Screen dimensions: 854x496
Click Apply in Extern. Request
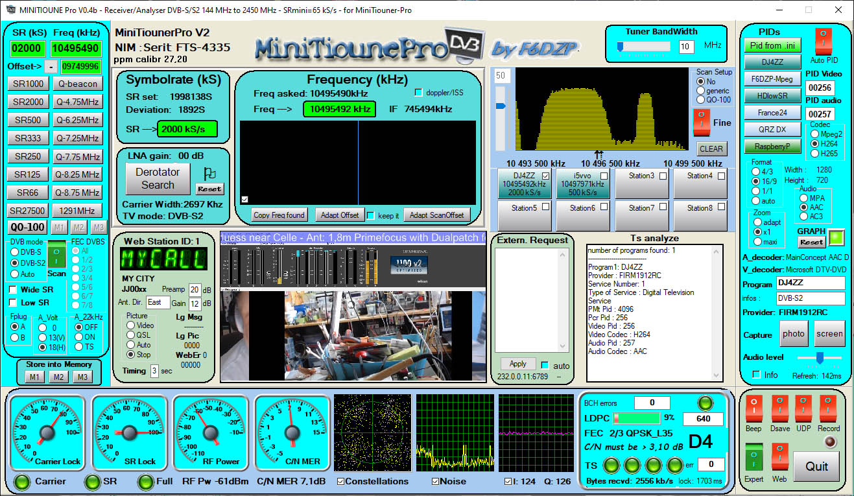(518, 364)
